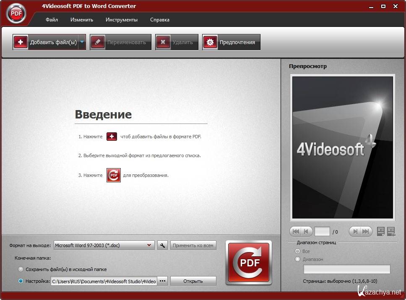Click the Переименовать button label
This screenshot has width=406, height=300.
[127, 42]
